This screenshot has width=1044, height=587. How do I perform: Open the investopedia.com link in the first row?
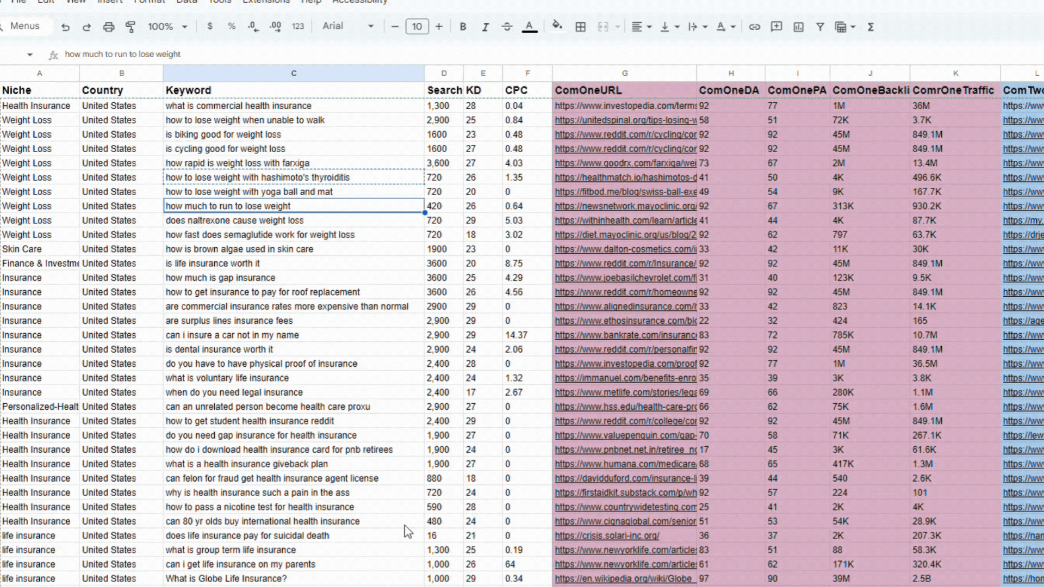click(625, 106)
